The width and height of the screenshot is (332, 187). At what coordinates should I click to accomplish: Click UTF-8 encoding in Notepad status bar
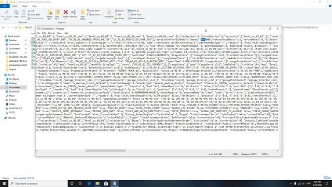point(265,154)
